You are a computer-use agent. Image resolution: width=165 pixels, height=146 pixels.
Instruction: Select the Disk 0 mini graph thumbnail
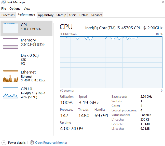[11, 60]
